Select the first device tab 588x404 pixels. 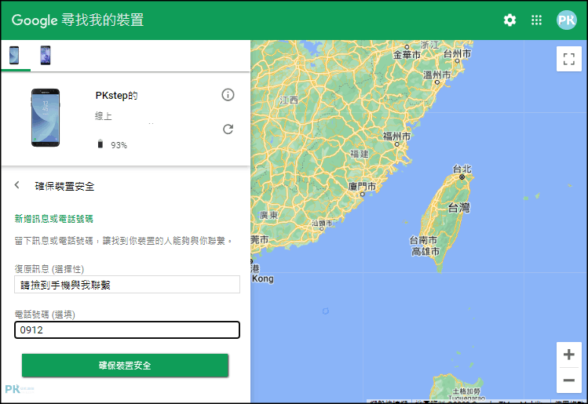(x=14, y=55)
